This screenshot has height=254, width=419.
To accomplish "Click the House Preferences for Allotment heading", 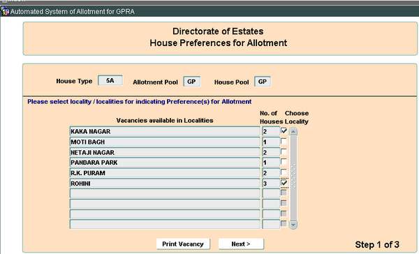I will [219, 43].
